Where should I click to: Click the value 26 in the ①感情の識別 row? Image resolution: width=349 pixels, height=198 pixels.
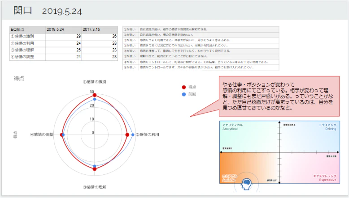[114, 36]
